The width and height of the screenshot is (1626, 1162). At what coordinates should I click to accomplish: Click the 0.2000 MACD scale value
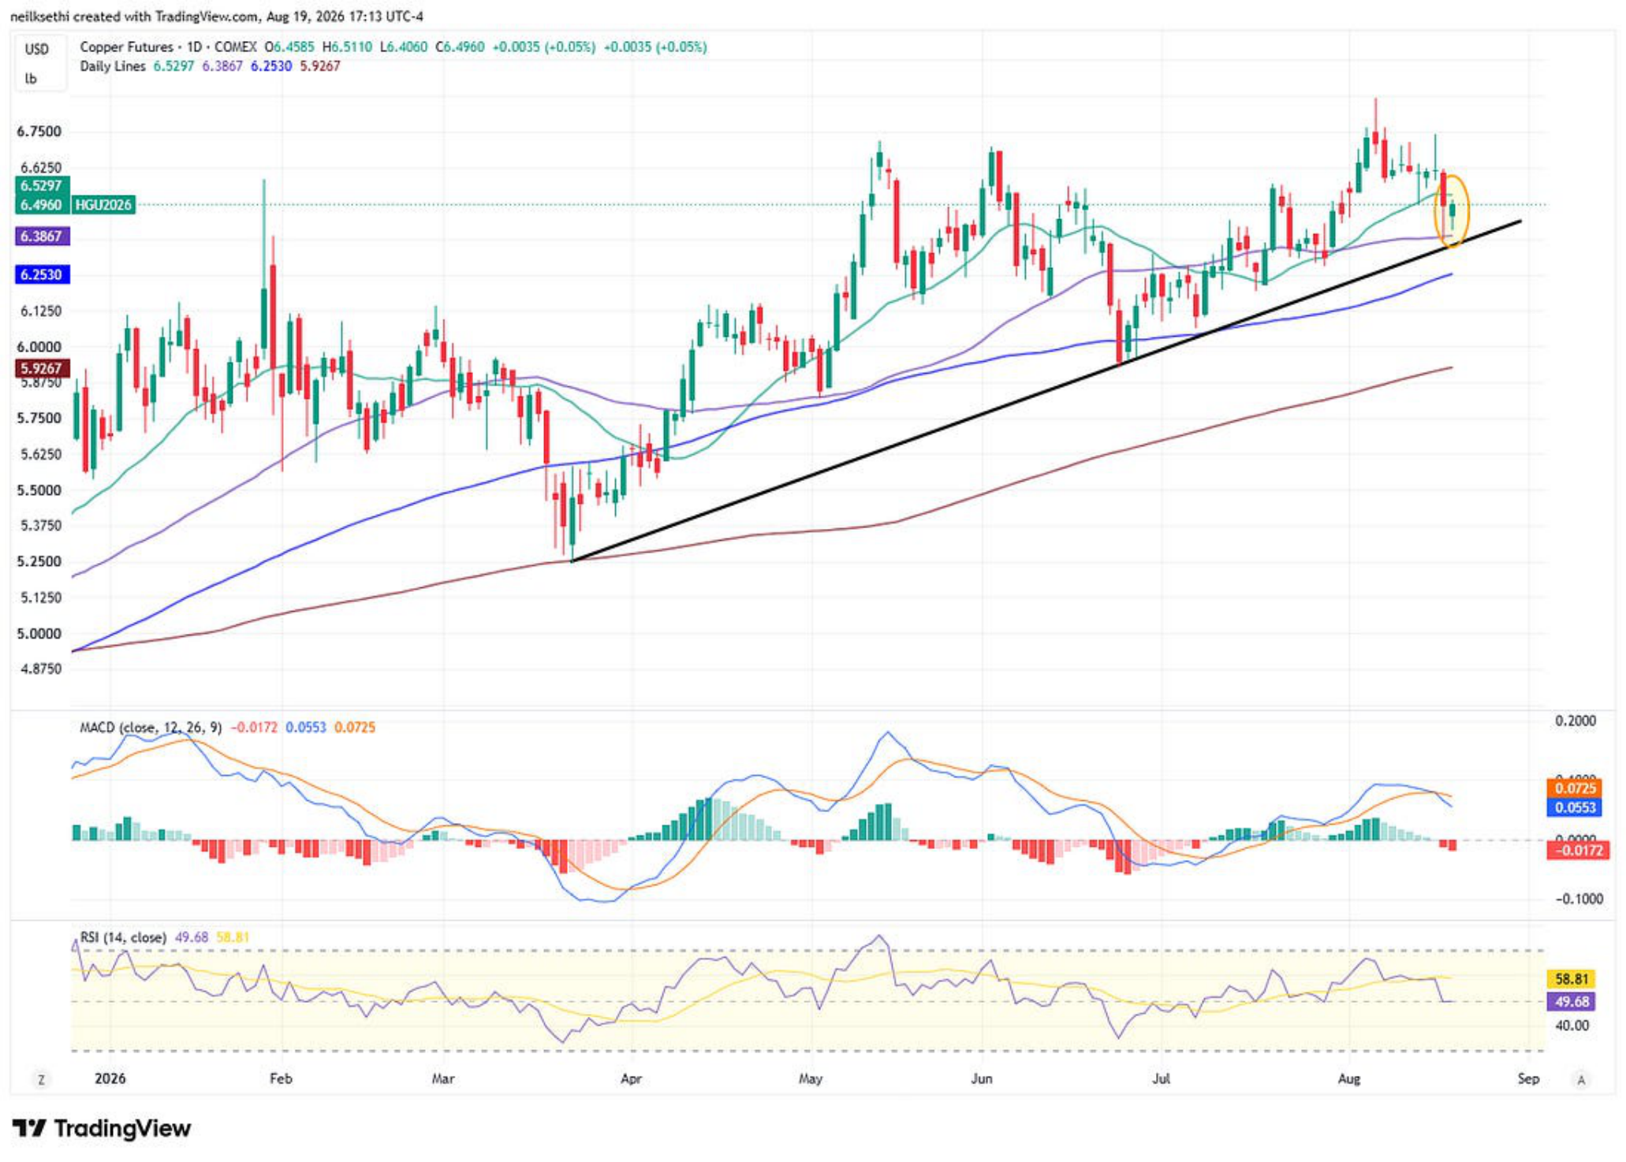(1576, 721)
